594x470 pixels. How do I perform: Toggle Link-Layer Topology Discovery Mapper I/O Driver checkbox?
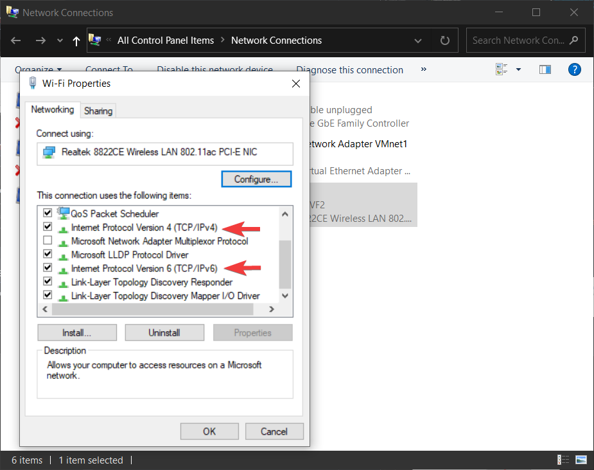48,294
